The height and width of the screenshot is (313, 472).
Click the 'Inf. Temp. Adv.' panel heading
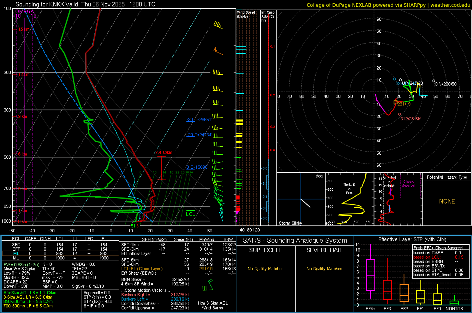[268, 16]
